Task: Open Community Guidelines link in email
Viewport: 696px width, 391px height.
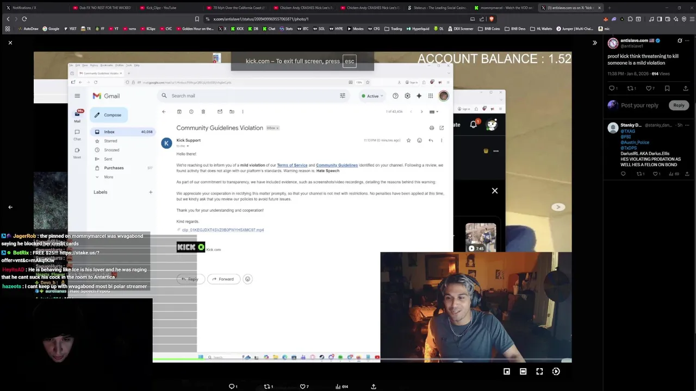Action: click(x=337, y=165)
